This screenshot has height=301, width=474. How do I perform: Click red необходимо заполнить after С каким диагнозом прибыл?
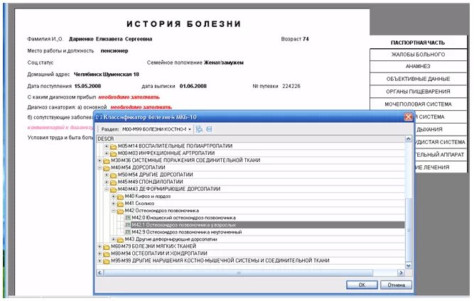129,97
